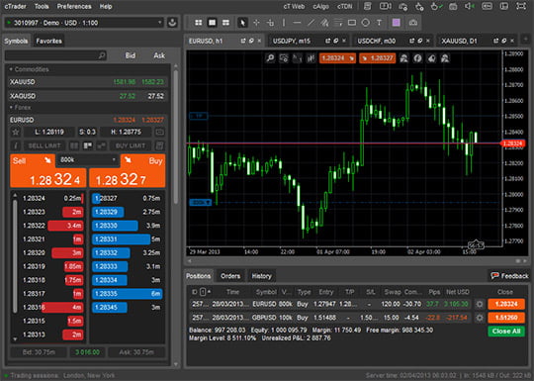Open the Orders tab
The image size is (534, 381).
pyautogui.click(x=230, y=276)
